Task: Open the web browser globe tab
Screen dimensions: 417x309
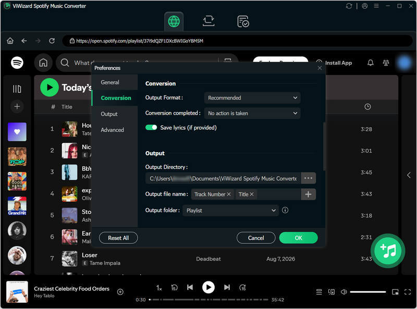Action: pyautogui.click(x=174, y=21)
